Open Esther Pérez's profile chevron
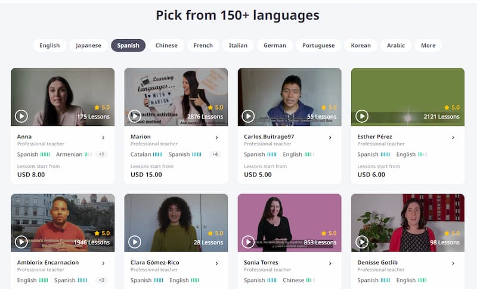The height and width of the screenshot is (289, 477). point(453,138)
